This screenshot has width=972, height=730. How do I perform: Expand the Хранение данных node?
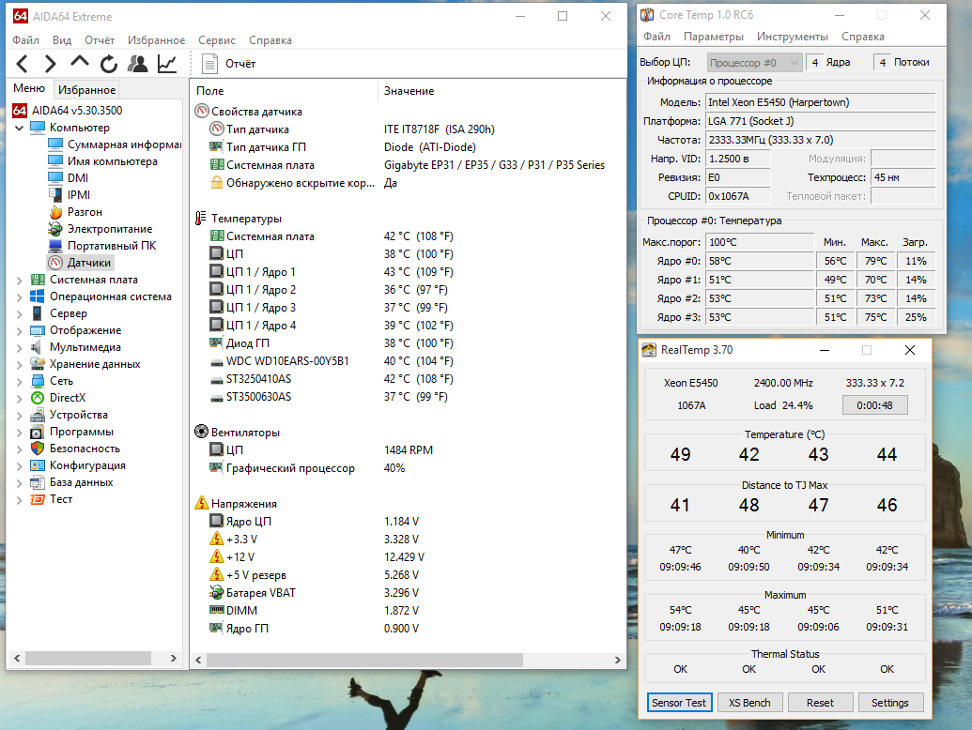19,364
